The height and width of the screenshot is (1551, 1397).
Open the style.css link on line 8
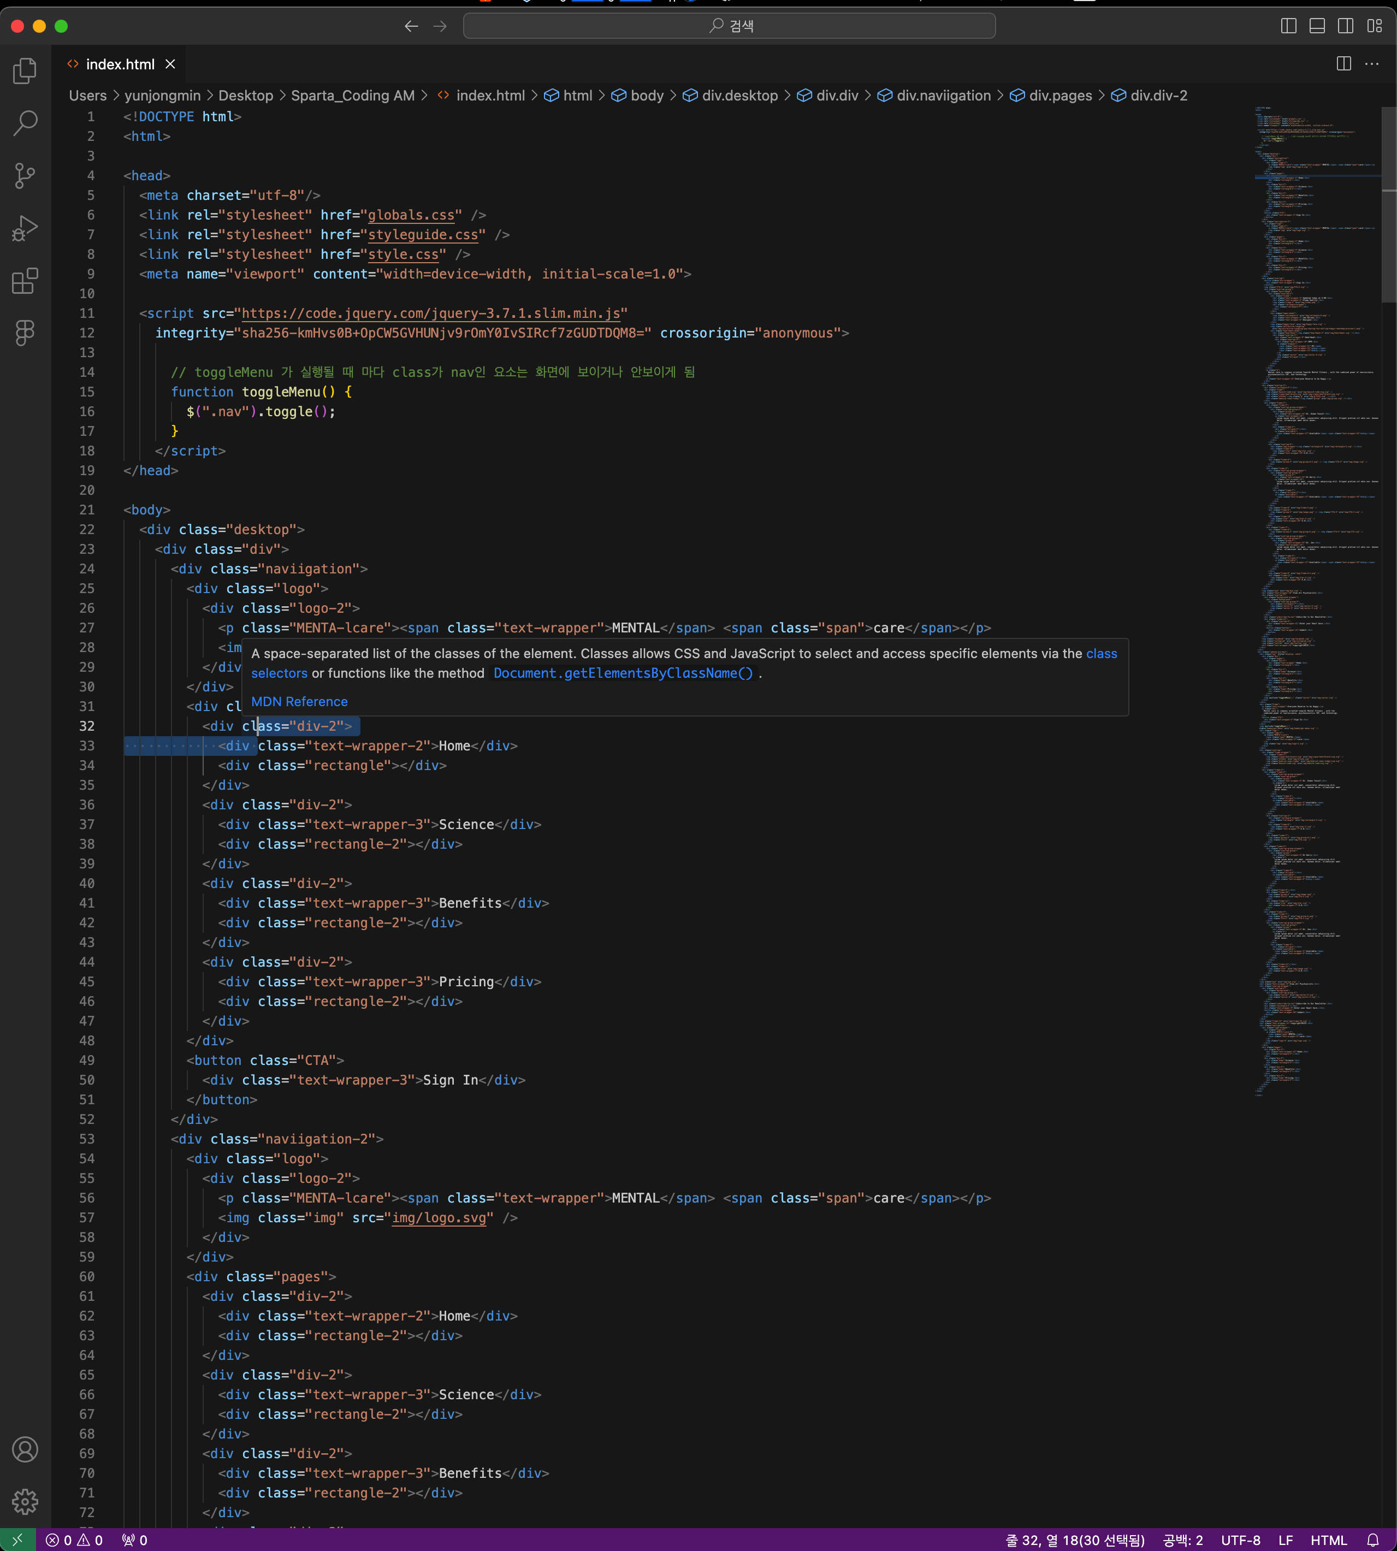coord(403,254)
